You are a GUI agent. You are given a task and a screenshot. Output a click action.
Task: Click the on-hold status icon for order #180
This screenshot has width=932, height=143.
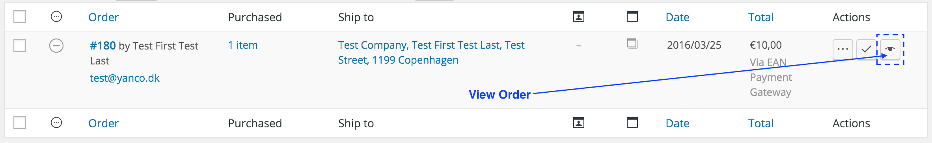pos(56,46)
